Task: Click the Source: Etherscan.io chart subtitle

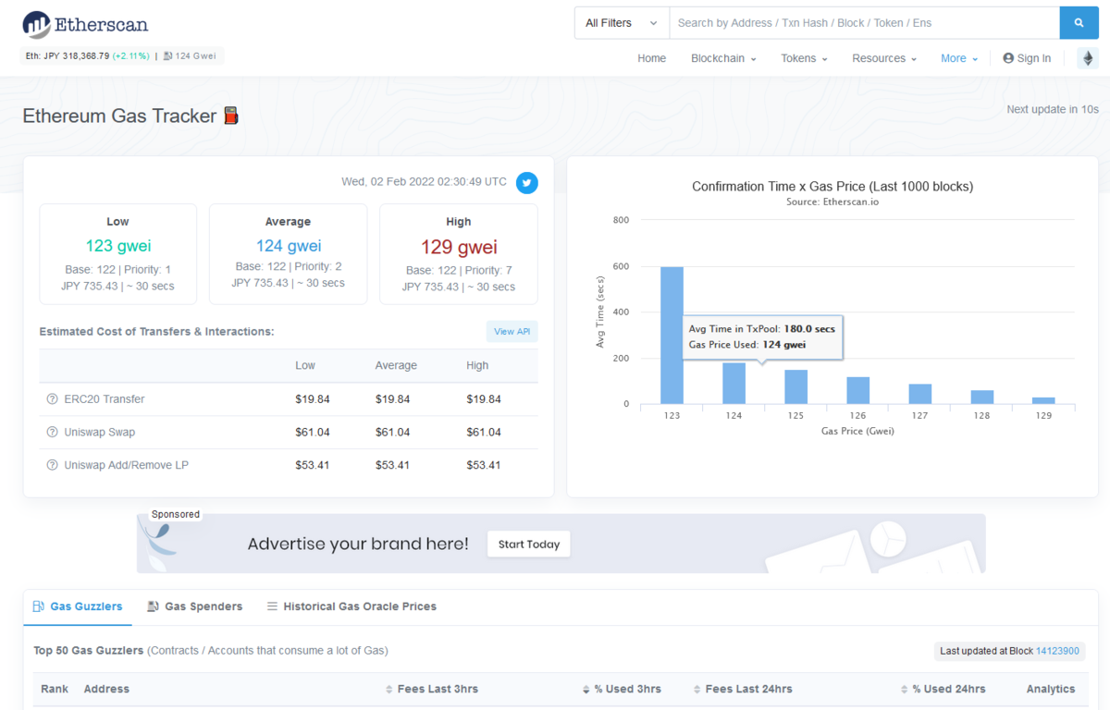Action: click(x=832, y=202)
